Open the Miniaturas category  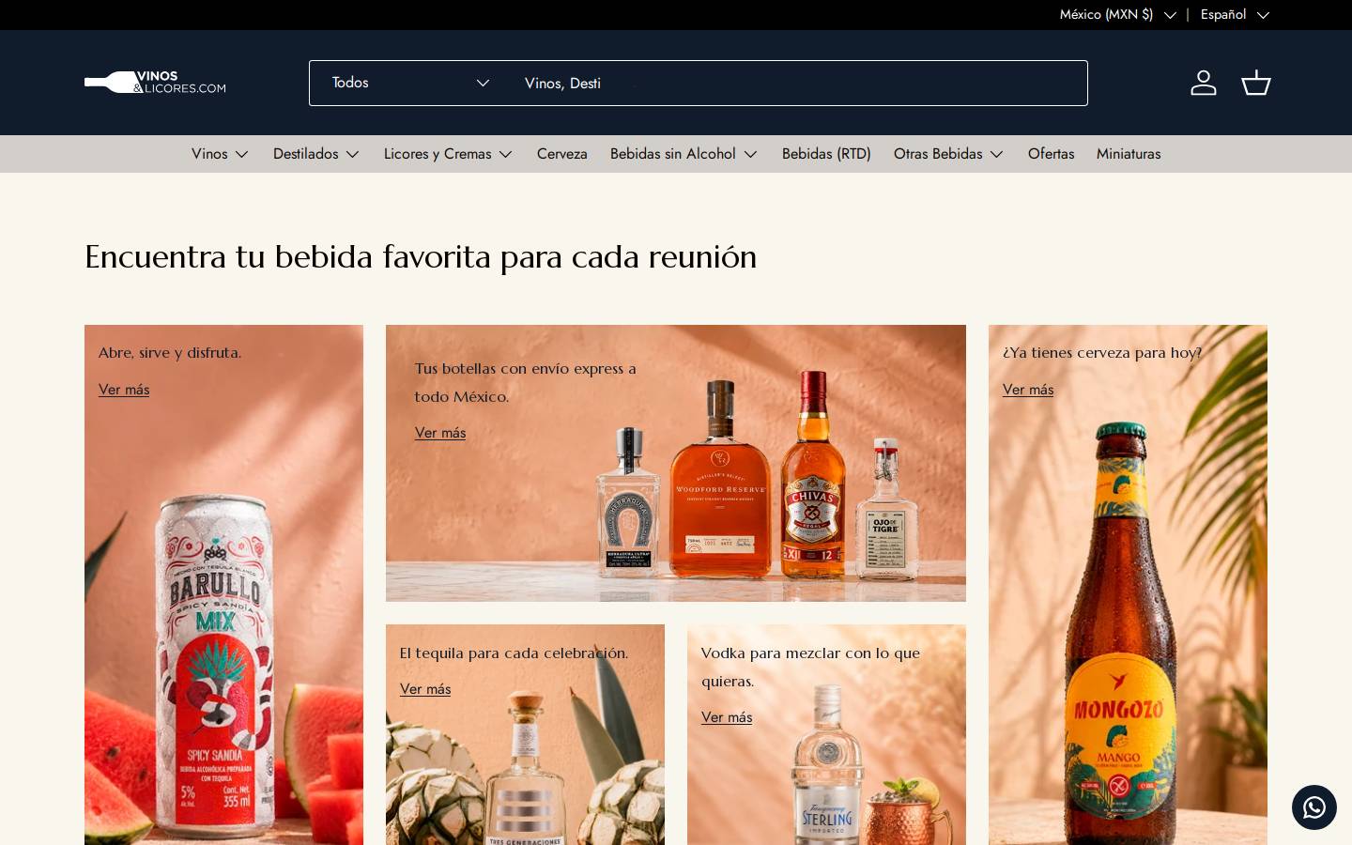tap(1129, 154)
